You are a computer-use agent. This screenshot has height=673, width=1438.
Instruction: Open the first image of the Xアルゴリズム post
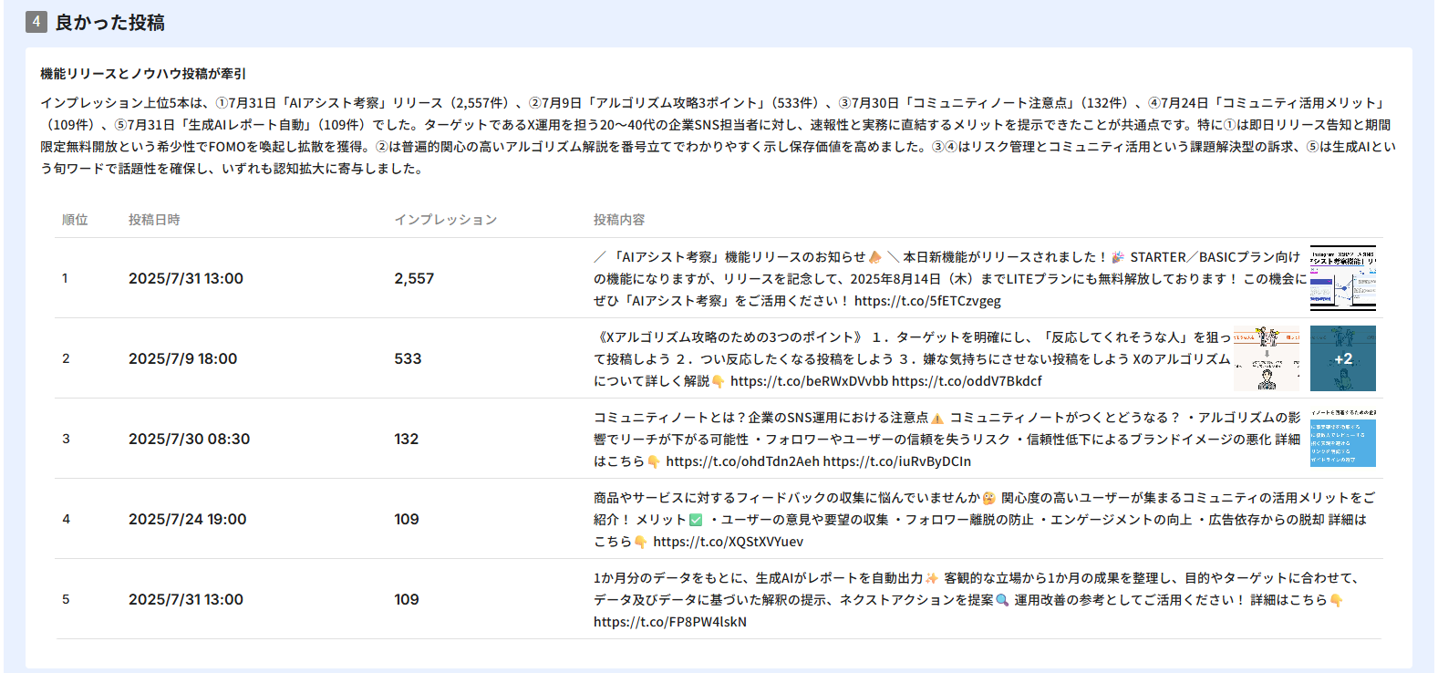(1267, 358)
